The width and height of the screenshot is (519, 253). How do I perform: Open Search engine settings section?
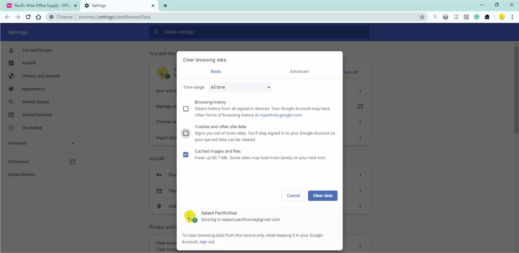pyautogui.click(x=35, y=102)
